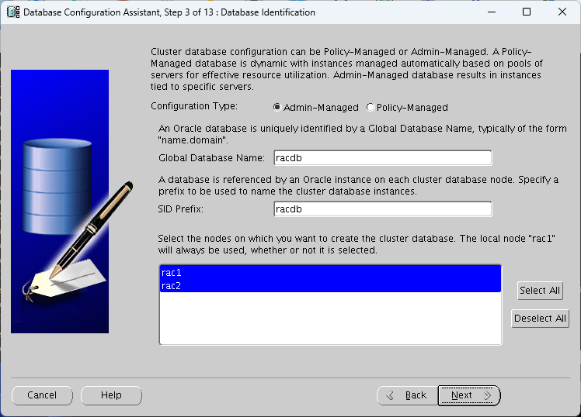Click the SID Prefix input field
The height and width of the screenshot is (417, 581).
(x=383, y=208)
